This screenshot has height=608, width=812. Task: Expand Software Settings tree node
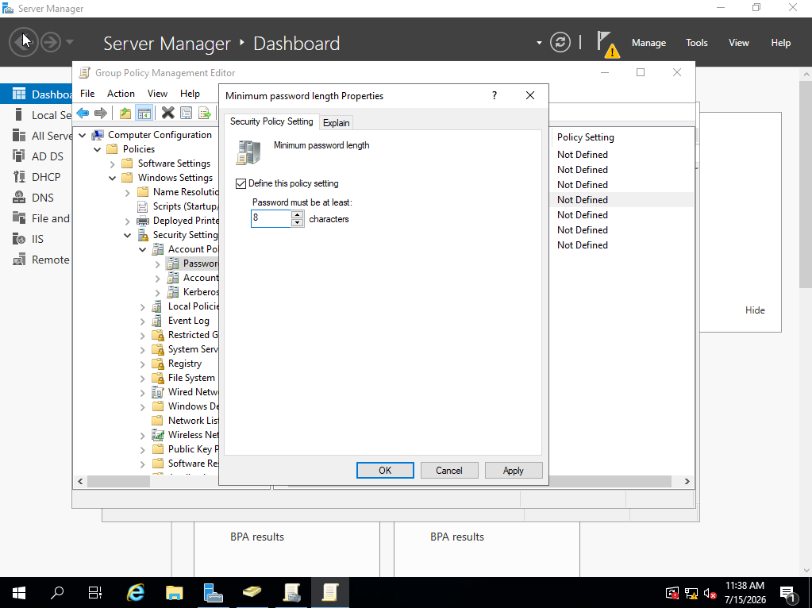(113, 164)
